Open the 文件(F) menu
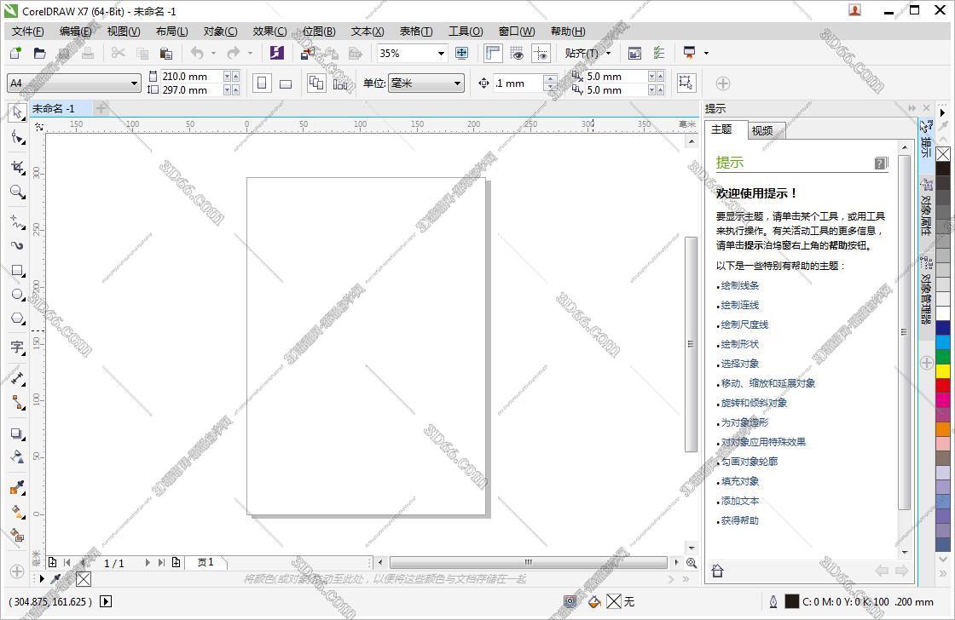Viewport: 955px width, 620px height. point(27,31)
